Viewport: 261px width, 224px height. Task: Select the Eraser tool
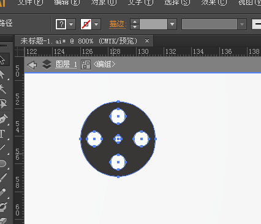coord(3,221)
